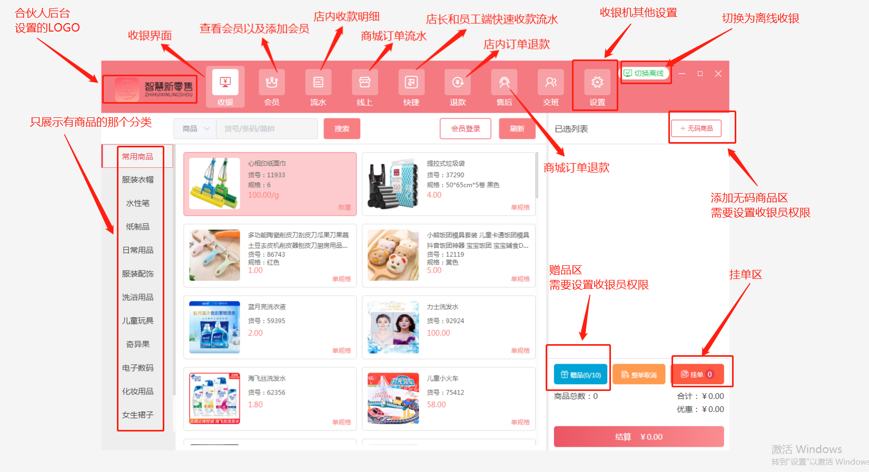Viewport: 869px width, 472px height.
Task: Click the 无码商品 add button
Action: 696,128
